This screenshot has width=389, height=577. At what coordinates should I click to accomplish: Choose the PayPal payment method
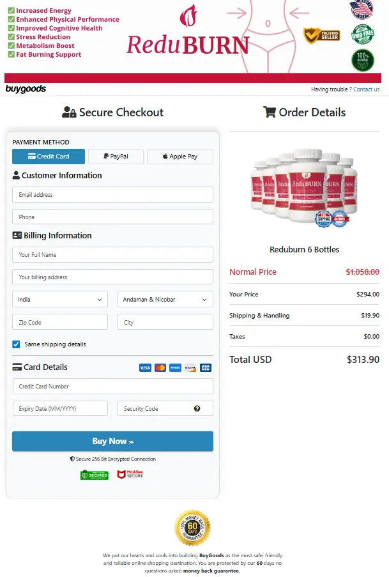click(x=116, y=157)
